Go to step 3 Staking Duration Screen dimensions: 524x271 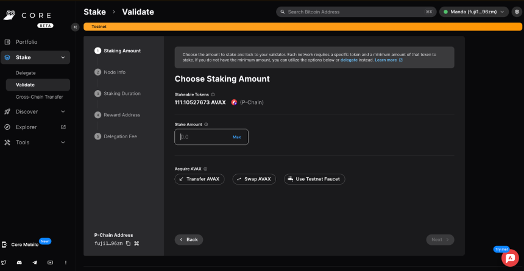pos(118,94)
